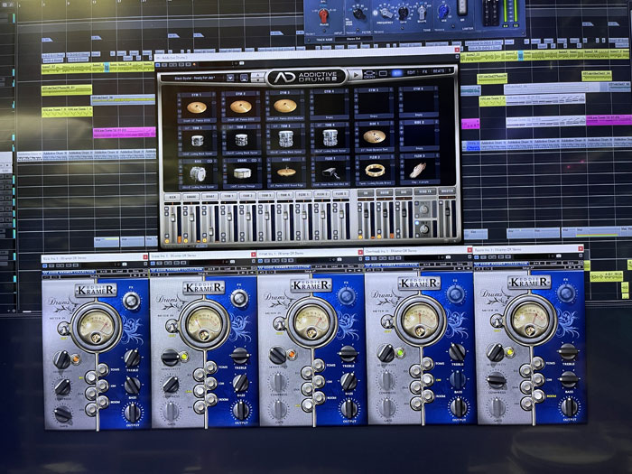Toggle Meter In switch in HiHat EKramer window
The image size is (632, 474).
[279, 323]
